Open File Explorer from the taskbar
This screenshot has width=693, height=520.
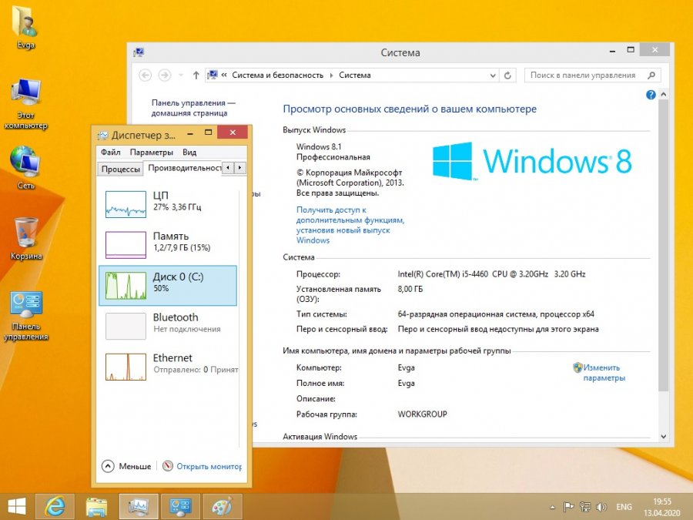96,506
